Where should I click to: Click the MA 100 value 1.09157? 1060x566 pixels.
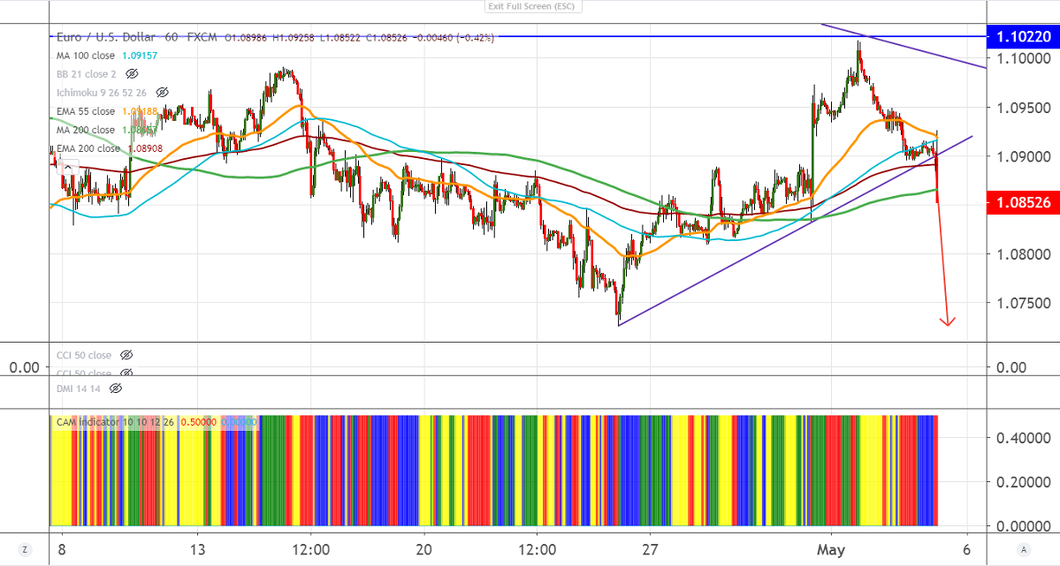click(x=140, y=56)
